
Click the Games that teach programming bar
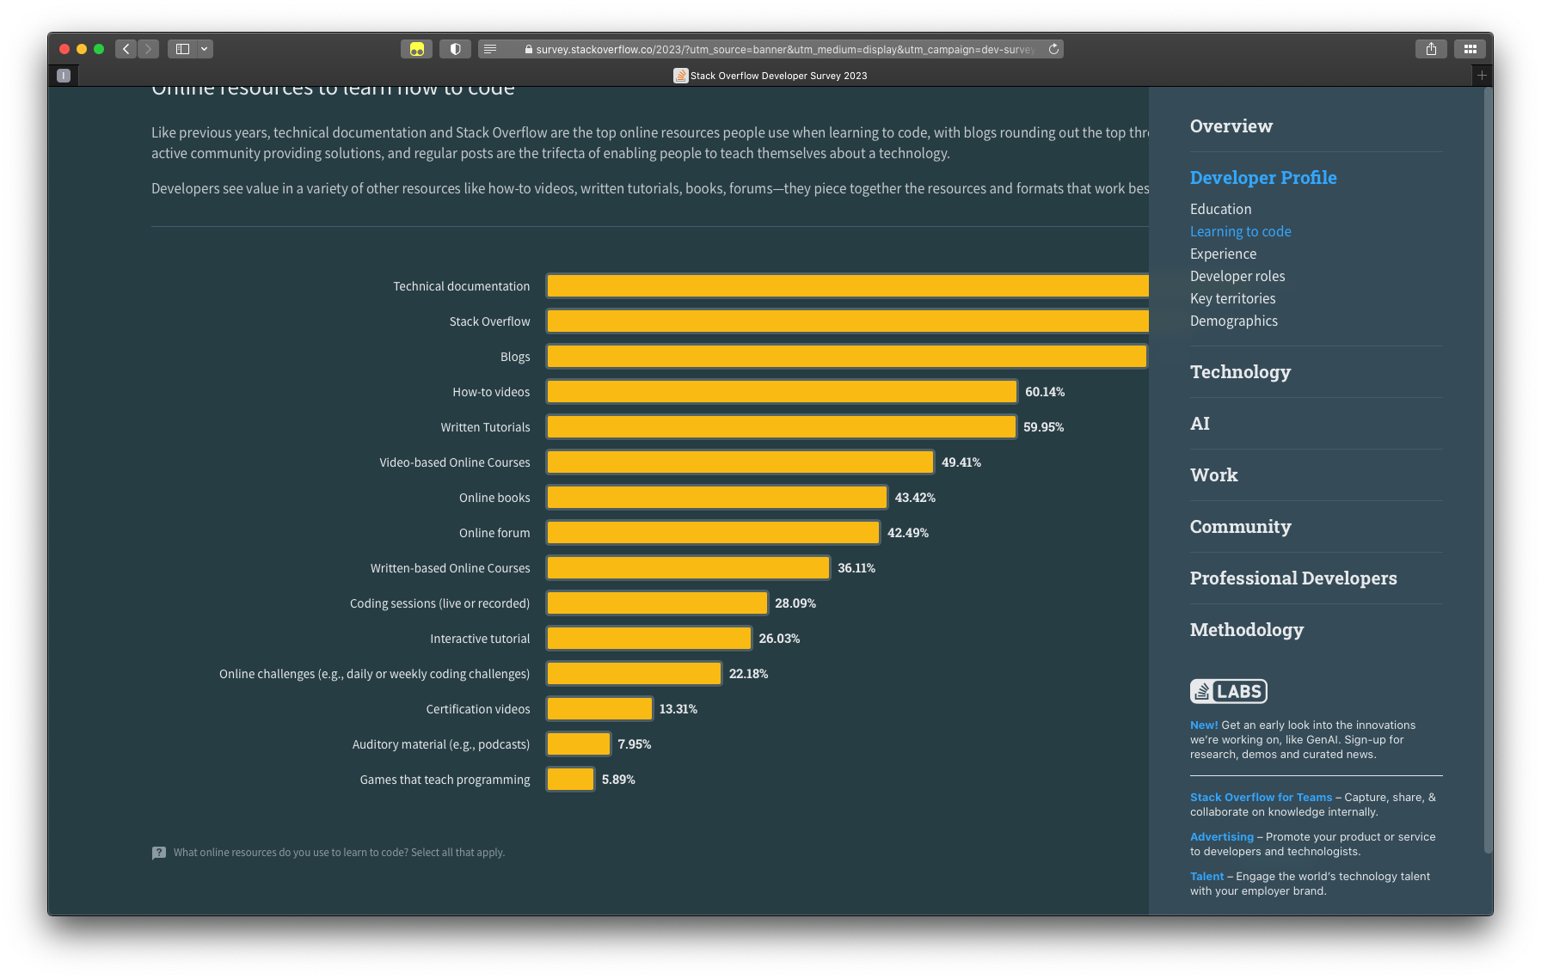click(570, 780)
